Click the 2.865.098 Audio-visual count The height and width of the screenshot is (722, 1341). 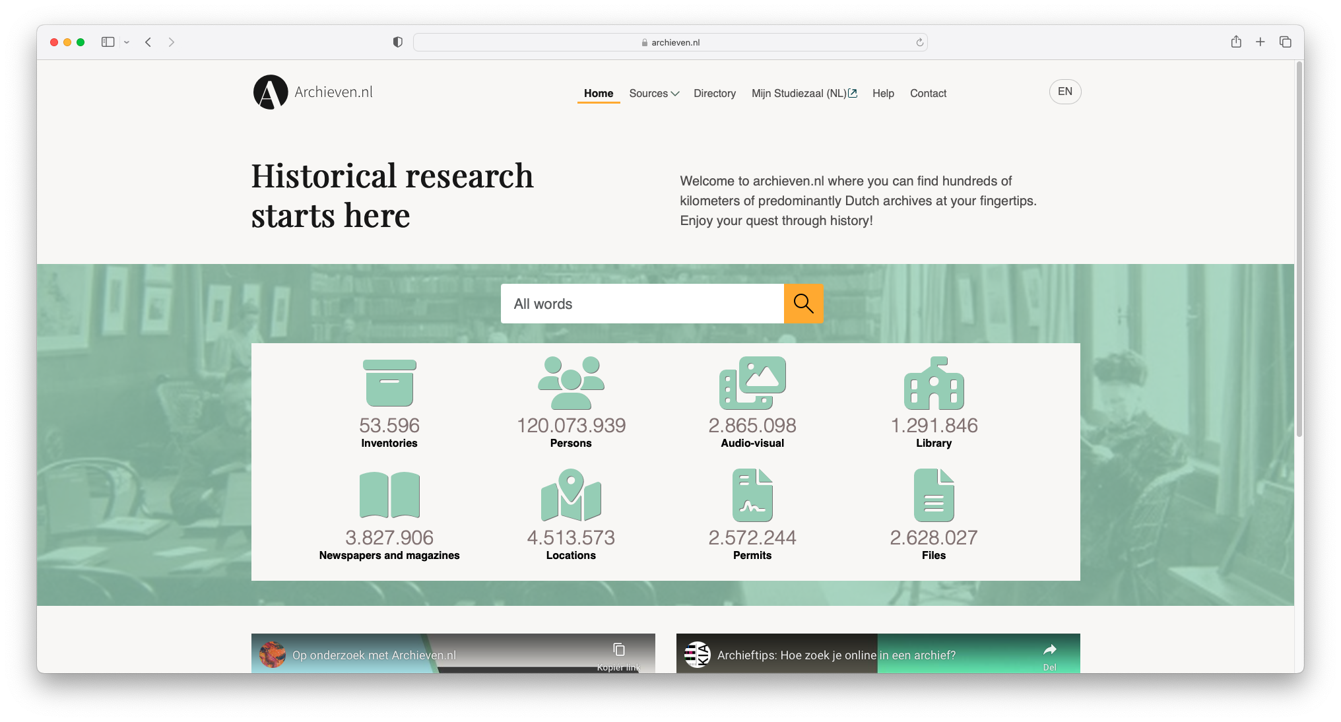coord(752,426)
